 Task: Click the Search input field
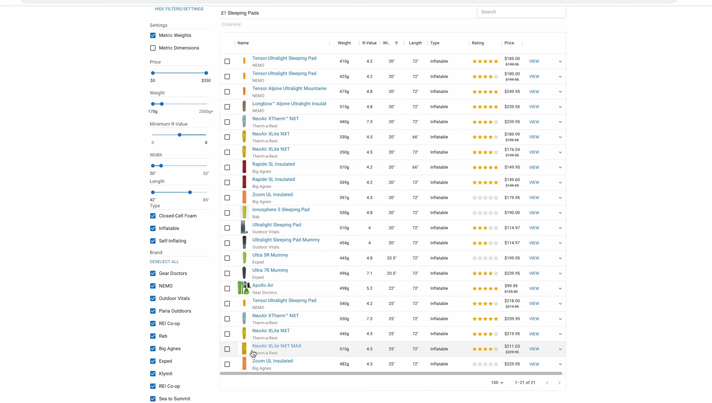click(x=521, y=12)
